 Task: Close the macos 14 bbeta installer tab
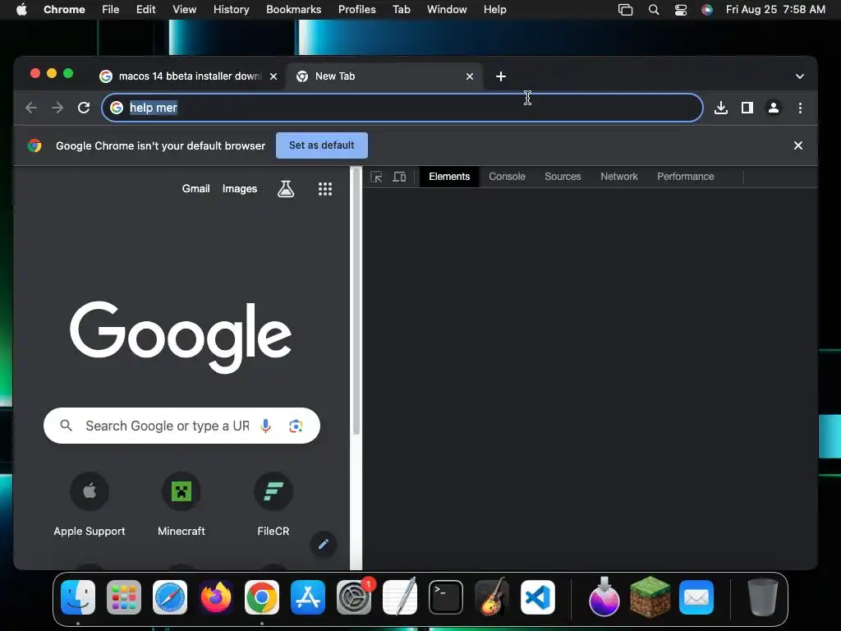[273, 76]
